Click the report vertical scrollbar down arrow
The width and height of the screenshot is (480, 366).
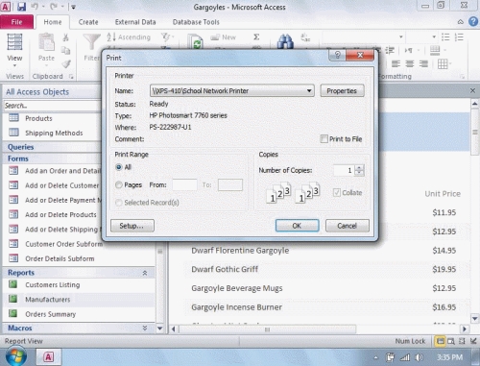click(x=475, y=319)
